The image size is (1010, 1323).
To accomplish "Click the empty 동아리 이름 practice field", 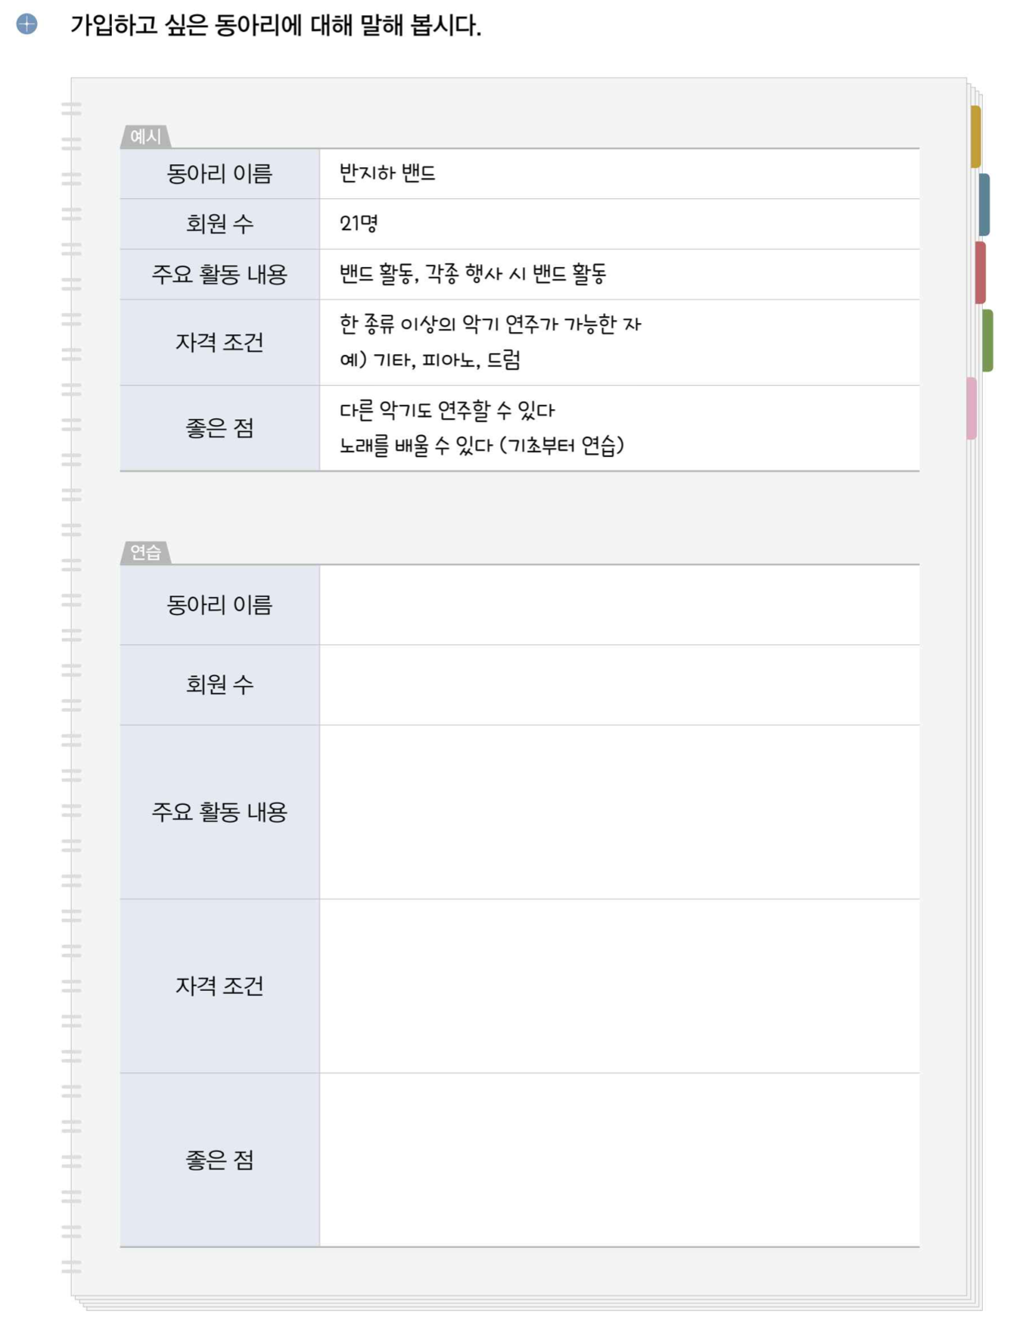I will [619, 605].
